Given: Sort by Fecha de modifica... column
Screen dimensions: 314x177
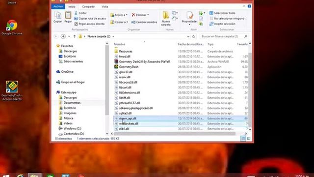Looking at the screenshot, I should click(x=191, y=44).
